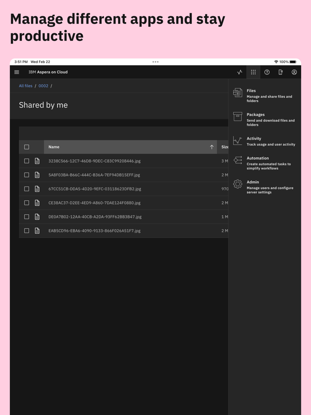311x415 pixels.
Task: Toggle the select-all checkbox in table header
Action: click(x=27, y=147)
